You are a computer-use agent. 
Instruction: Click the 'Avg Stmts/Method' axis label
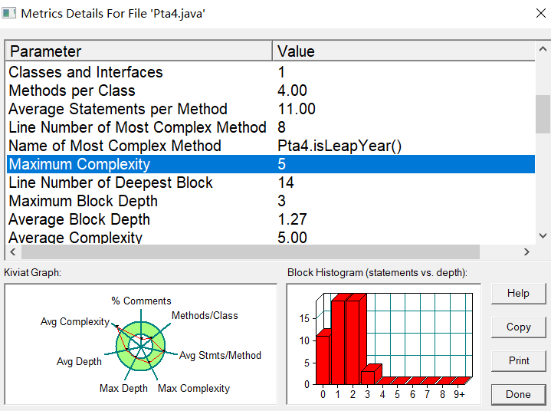[221, 356]
